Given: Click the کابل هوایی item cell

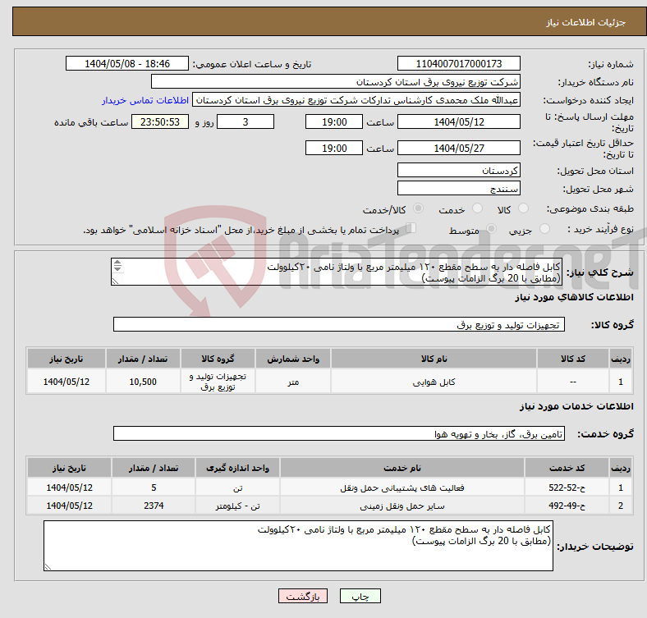Looking at the screenshot, I should coord(434,382).
